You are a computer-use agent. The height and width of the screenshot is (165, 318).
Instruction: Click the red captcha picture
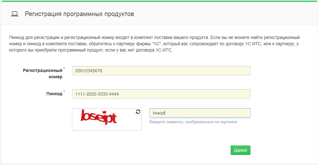[99, 117]
